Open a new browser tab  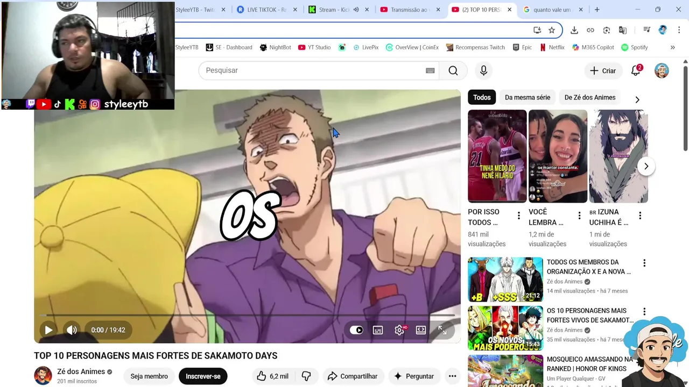(x=597, y=10)
